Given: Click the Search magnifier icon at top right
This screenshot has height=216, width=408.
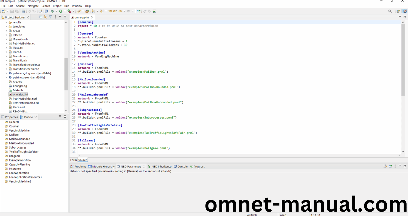Looking at the screenshot, I should click(390, 11).
